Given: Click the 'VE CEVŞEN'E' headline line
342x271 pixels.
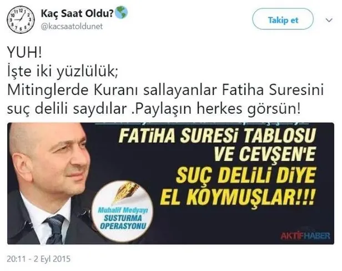Looking at the screenshot, I should pyautogui.click(x=264, y=154).
